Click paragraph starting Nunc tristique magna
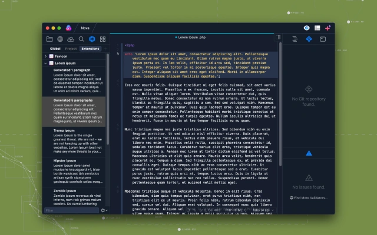Image resolution: width=377 pixels, height=235 pixels. coord(200,156)
